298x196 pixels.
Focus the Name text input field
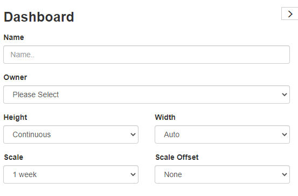[x=147, y=55]
